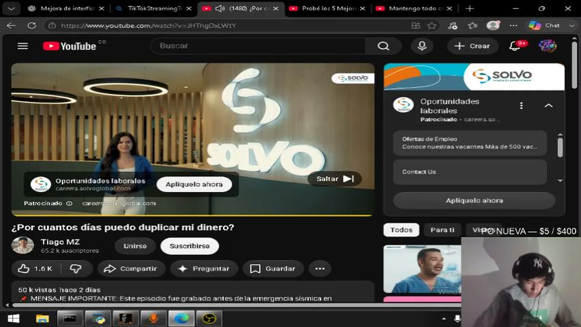Click the Unirse button

(135, 246)
